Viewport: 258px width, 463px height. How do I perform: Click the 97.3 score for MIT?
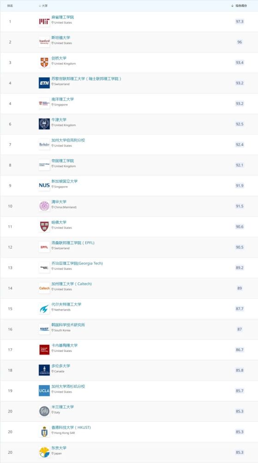tap(240, 22)
